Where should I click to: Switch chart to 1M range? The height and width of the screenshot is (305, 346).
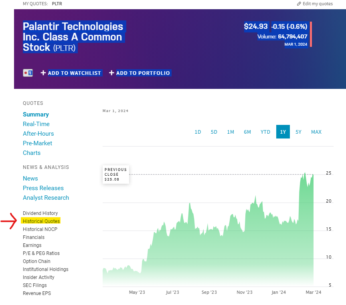click(x=231, y=132)
